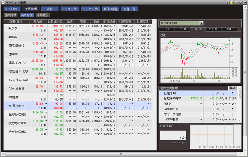Open the 為替 tab
This screenshot has height=157, width=248.
50,9
